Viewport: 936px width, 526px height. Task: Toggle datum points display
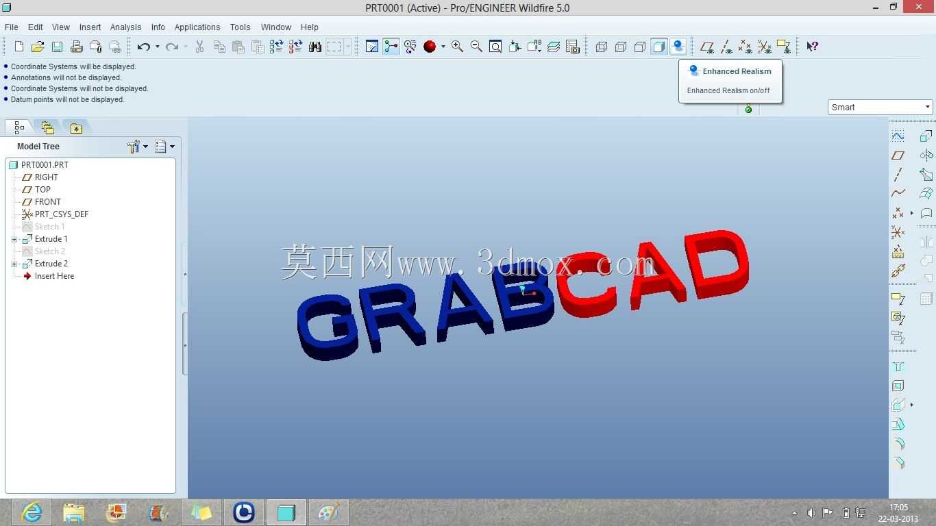tap(746, 47)
